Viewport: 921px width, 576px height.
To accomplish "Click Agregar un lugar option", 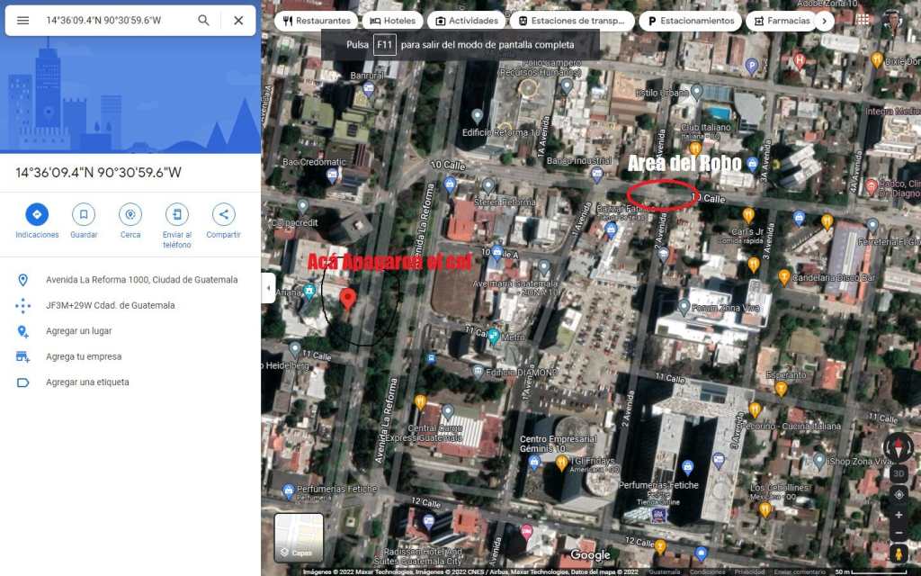I will pos(79,331).
